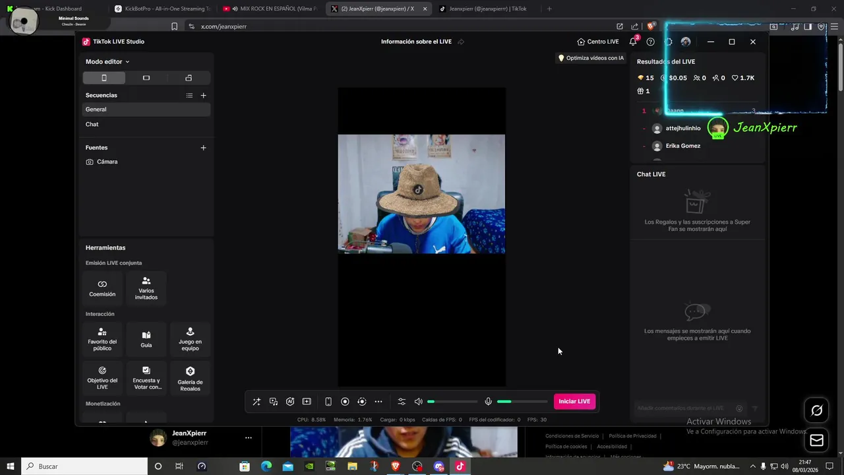This screenshot has height=475, width=844.
Task: Select the portrait layout mode
Action: (x=104, y=78)
